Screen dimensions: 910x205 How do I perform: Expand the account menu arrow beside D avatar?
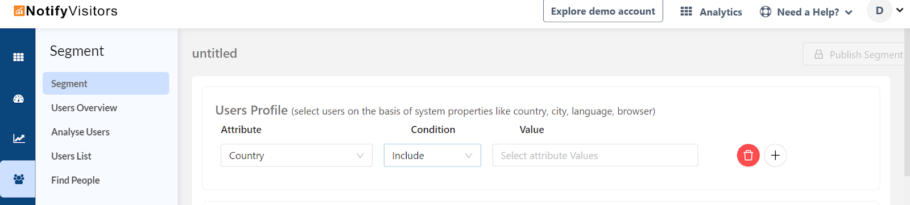point(900,10)
